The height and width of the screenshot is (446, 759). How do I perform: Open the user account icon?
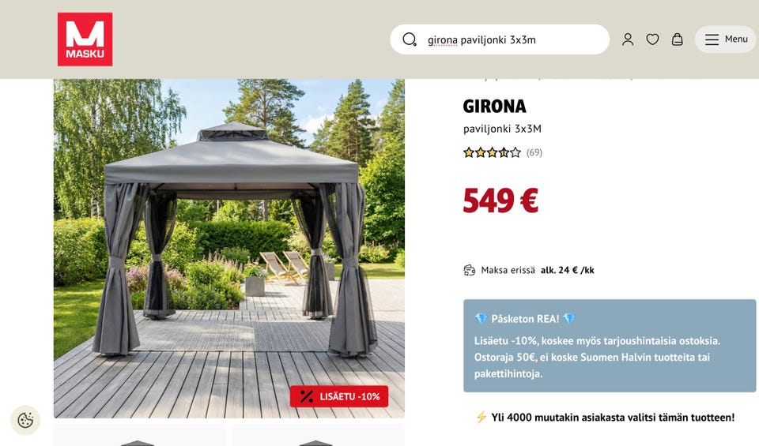(x=628, y=39)
